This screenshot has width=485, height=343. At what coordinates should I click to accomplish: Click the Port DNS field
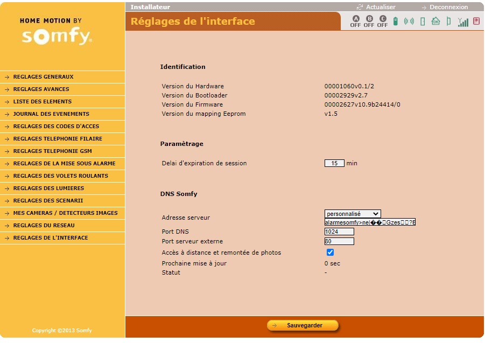point(339,232)
